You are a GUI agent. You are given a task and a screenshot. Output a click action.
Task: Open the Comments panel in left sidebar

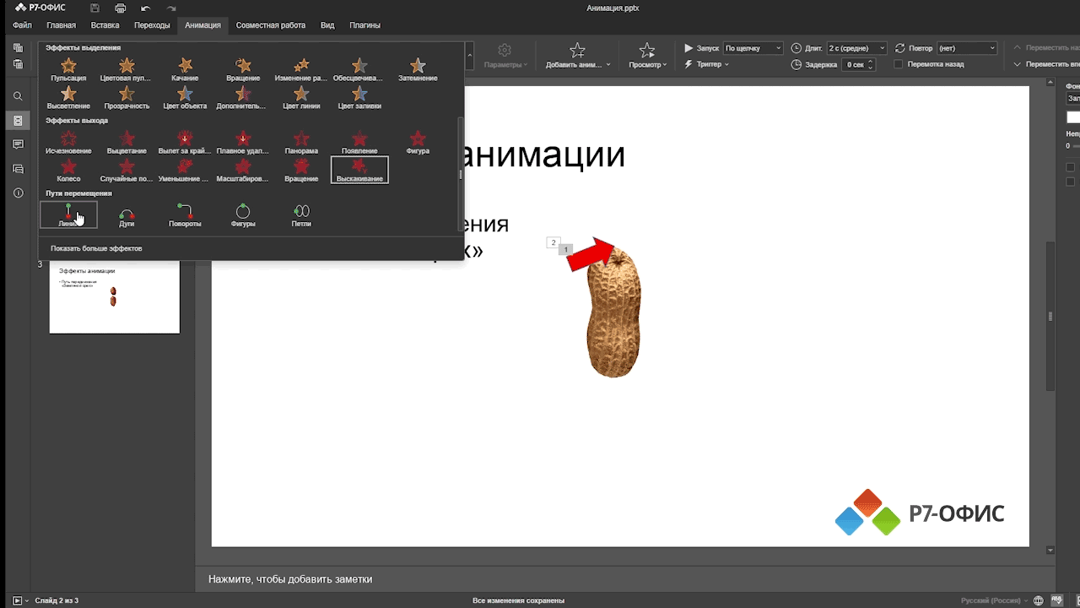[x=18, y=144]
